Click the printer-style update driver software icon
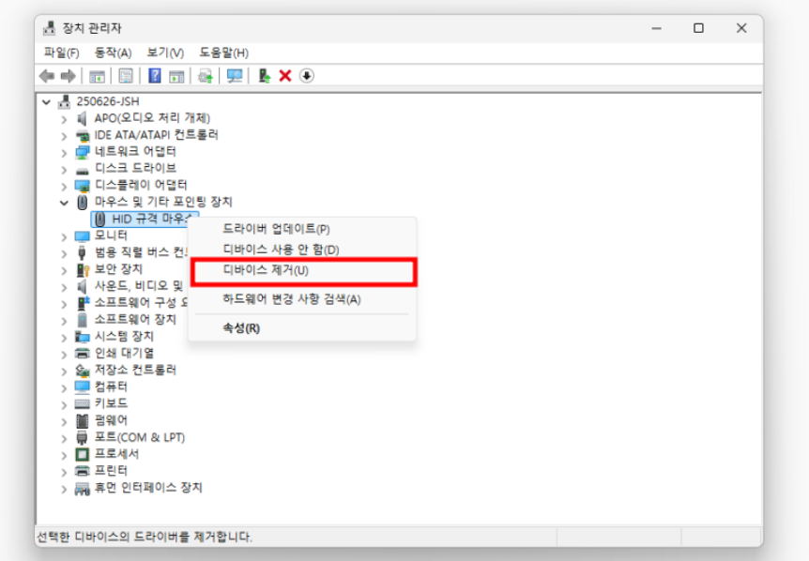The width and height of the screenshot is (809, 561). pos(206,76)
